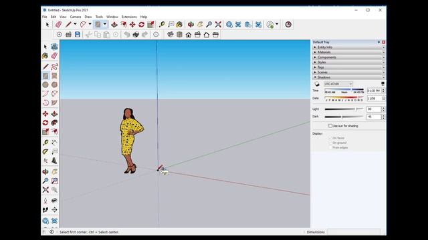The width and height of the screenshot is (428, 240).
Task: Select Make Component tool in left toolbar
Action: 55,47
